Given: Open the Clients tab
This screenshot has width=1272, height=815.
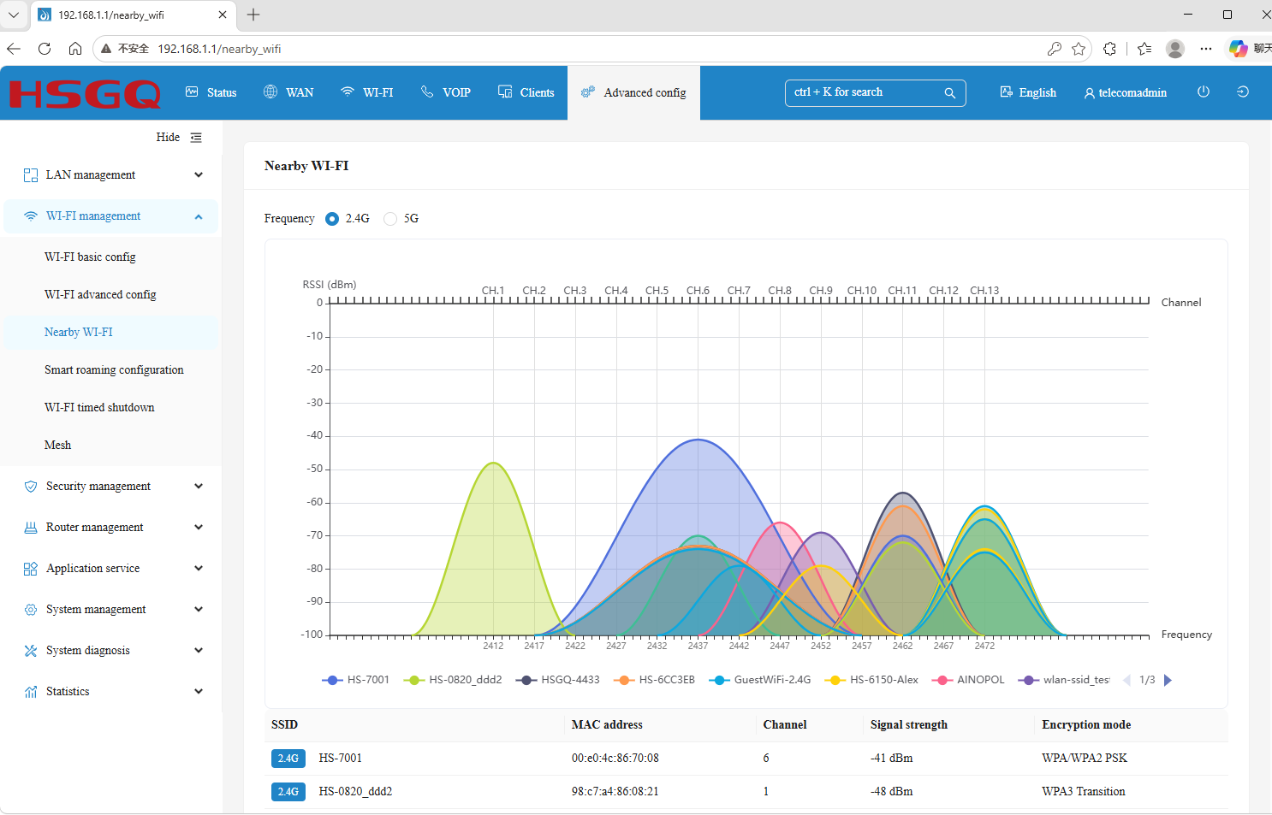Looking at the screenshot, I should [526, 92].
